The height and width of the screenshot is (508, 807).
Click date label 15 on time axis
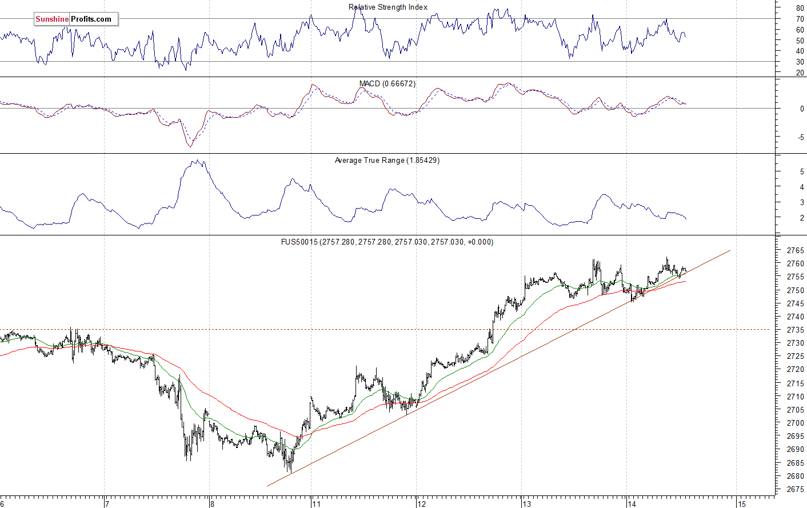coord(742,504)
